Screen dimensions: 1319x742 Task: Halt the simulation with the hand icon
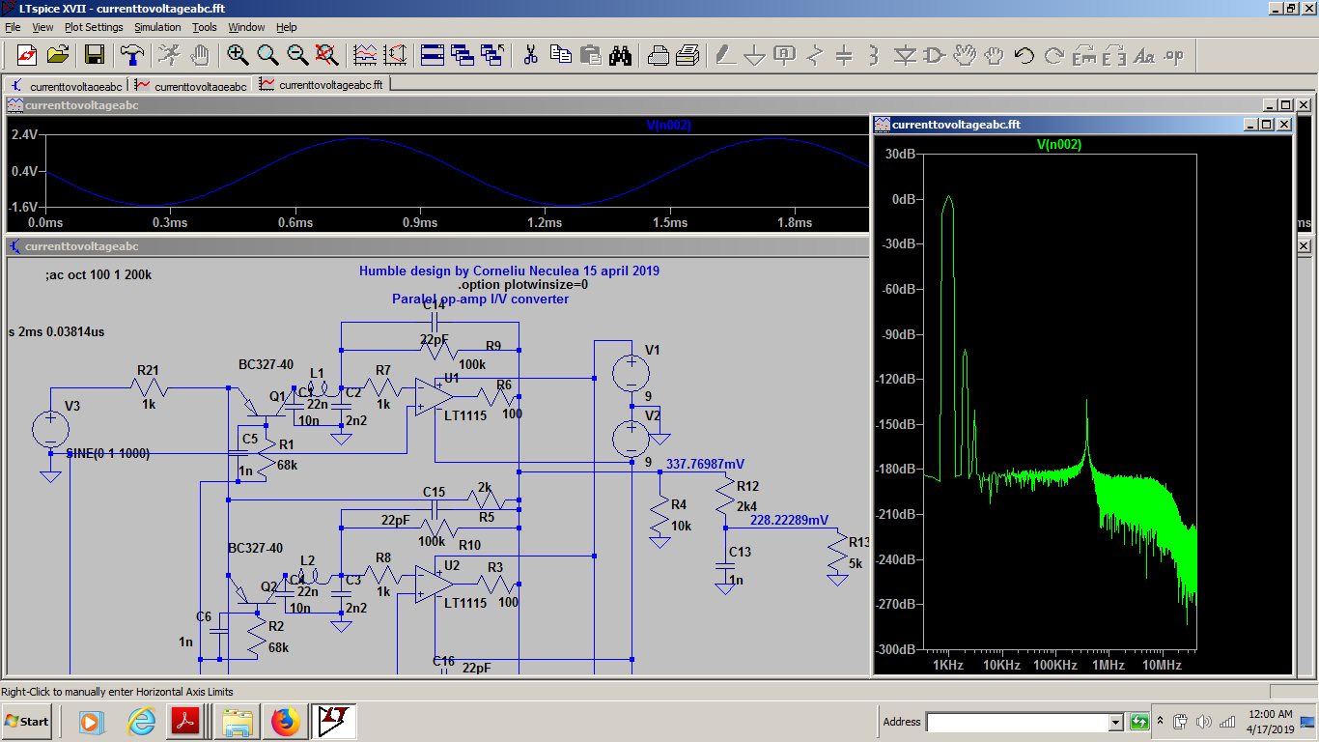[200, 55]
